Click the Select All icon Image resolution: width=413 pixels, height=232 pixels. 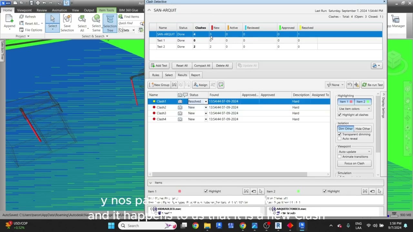pos(82,19)
